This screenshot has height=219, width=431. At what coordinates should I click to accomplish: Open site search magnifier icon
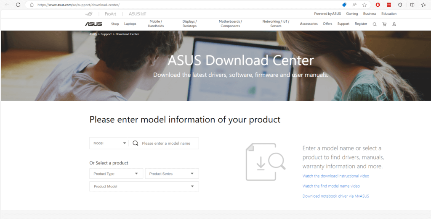(x=375, y=24)
